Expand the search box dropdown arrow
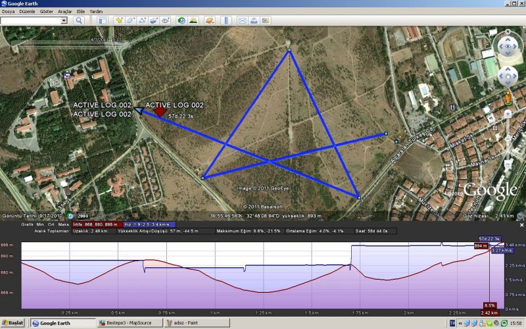The image size is (526, 329). tap(64, 20)
